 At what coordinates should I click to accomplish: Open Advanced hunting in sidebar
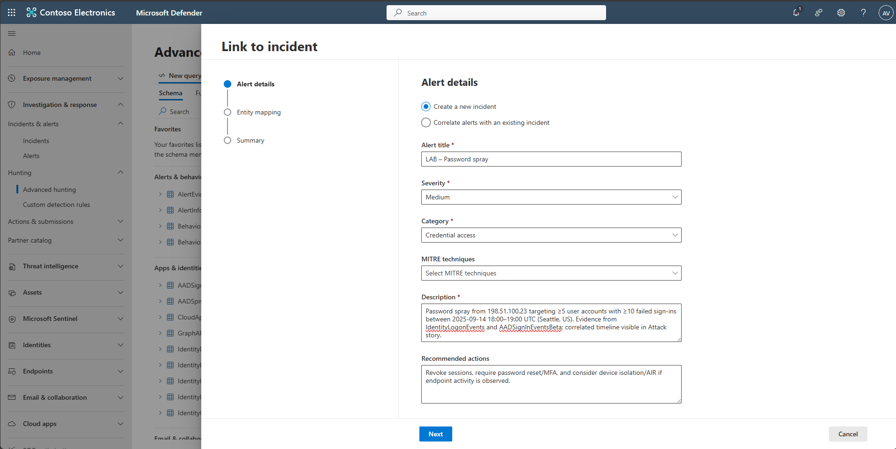pyautogui.click(x=49, y=190)
